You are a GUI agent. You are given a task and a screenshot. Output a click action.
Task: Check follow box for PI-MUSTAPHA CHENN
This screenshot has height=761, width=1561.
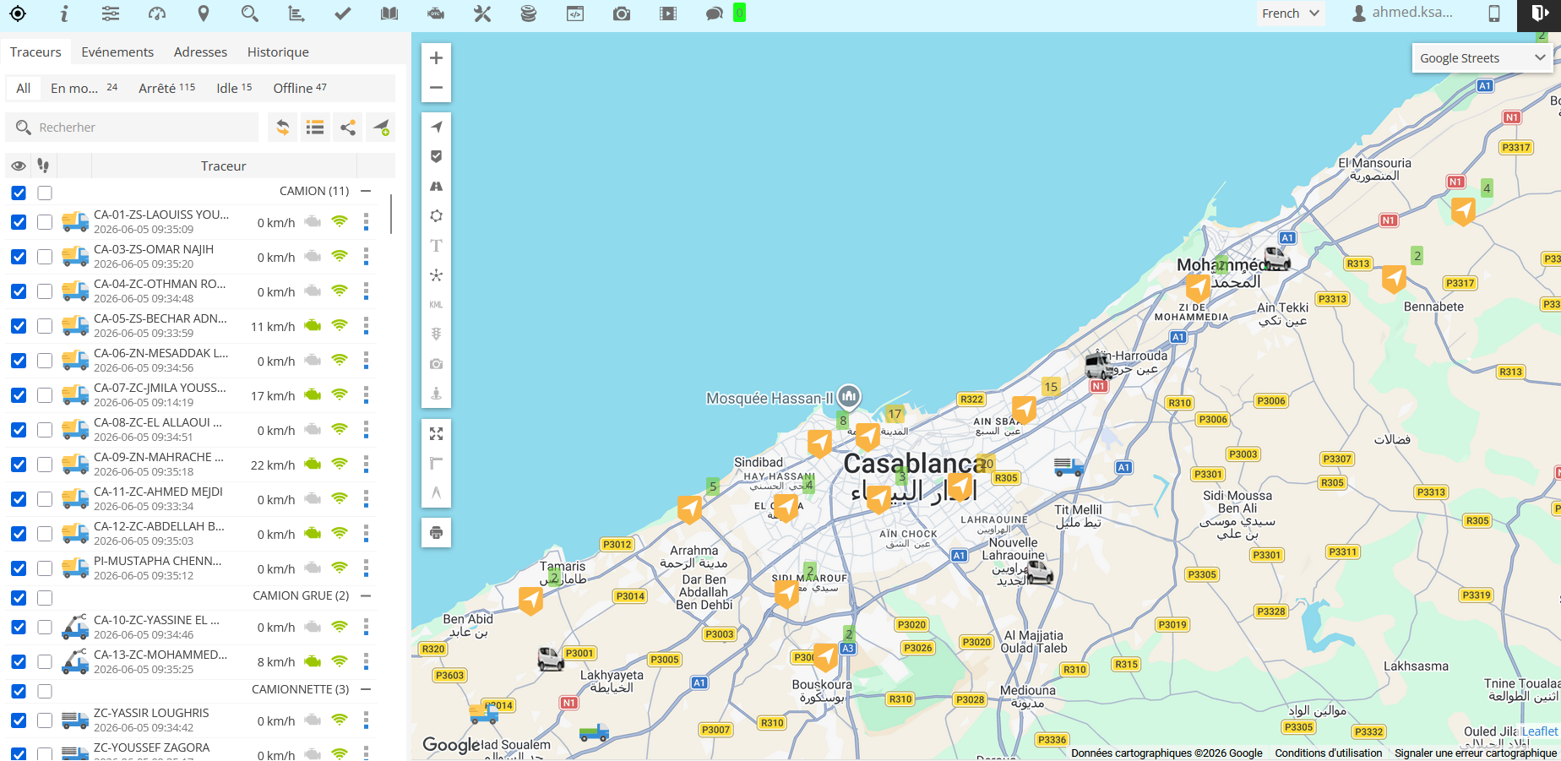45,568
